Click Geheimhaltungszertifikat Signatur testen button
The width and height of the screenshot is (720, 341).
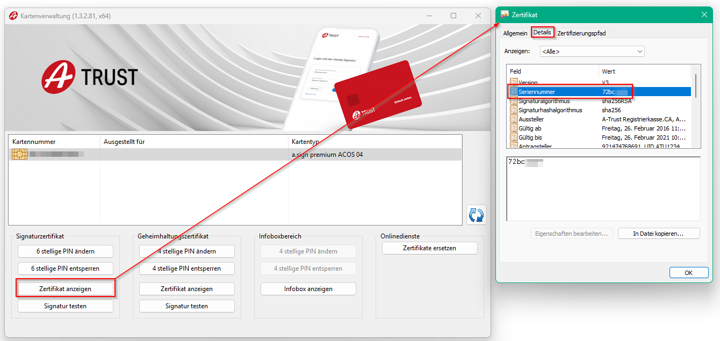(187, 306)
